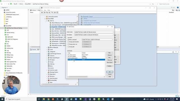Screen dimensions: 180x101
Task: Click the menu command text field
Action: click(x=97, y=40)
